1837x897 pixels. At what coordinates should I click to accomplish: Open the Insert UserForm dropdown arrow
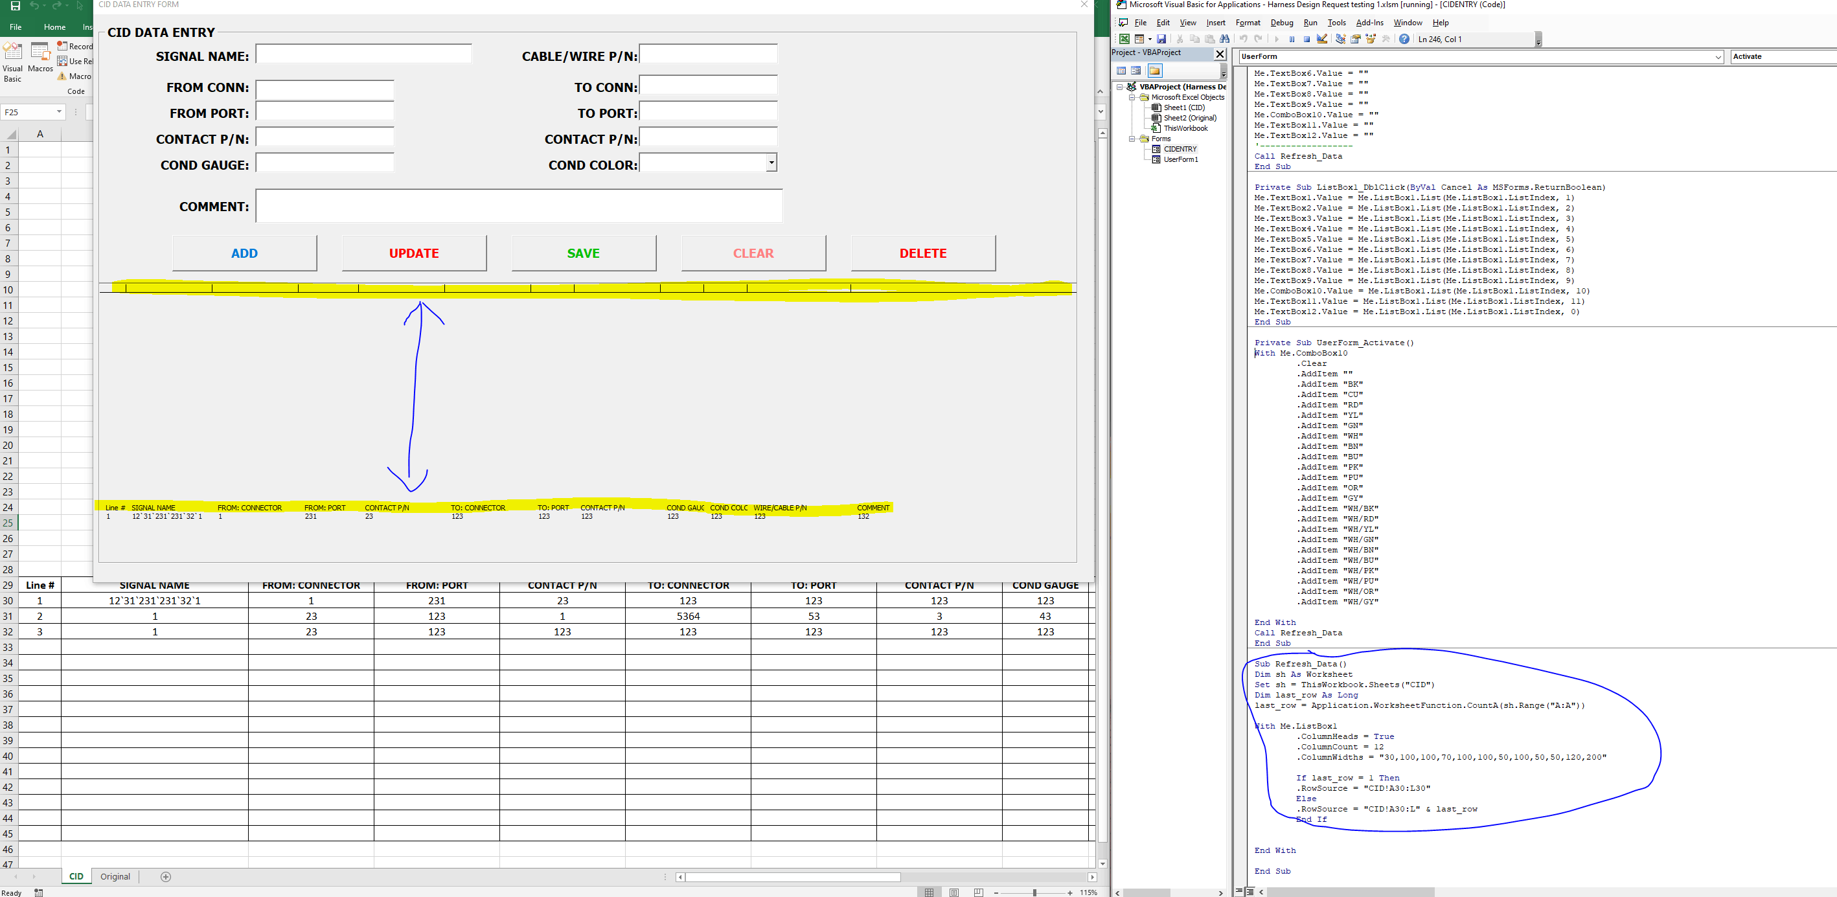(1150, 40)
